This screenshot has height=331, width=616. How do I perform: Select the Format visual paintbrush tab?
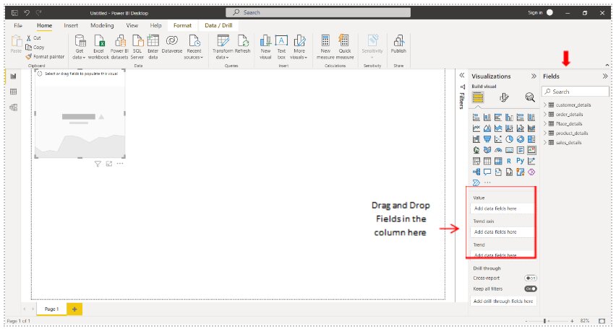coord(504,97)
